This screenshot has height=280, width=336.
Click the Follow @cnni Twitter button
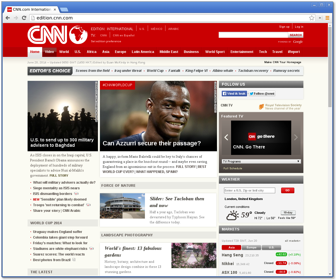click(x=262, y=93)
